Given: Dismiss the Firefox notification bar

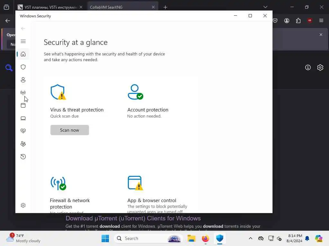Looking at the screenshot, I should click(321, 35).
